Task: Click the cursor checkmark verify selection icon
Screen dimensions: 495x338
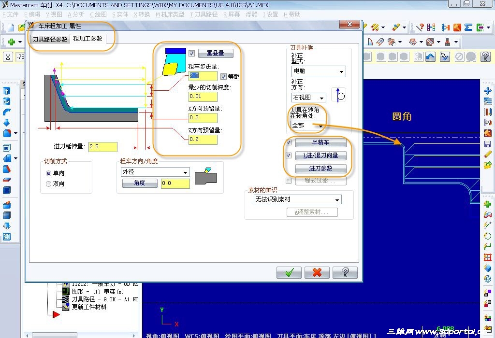Action: coord(445,57)
